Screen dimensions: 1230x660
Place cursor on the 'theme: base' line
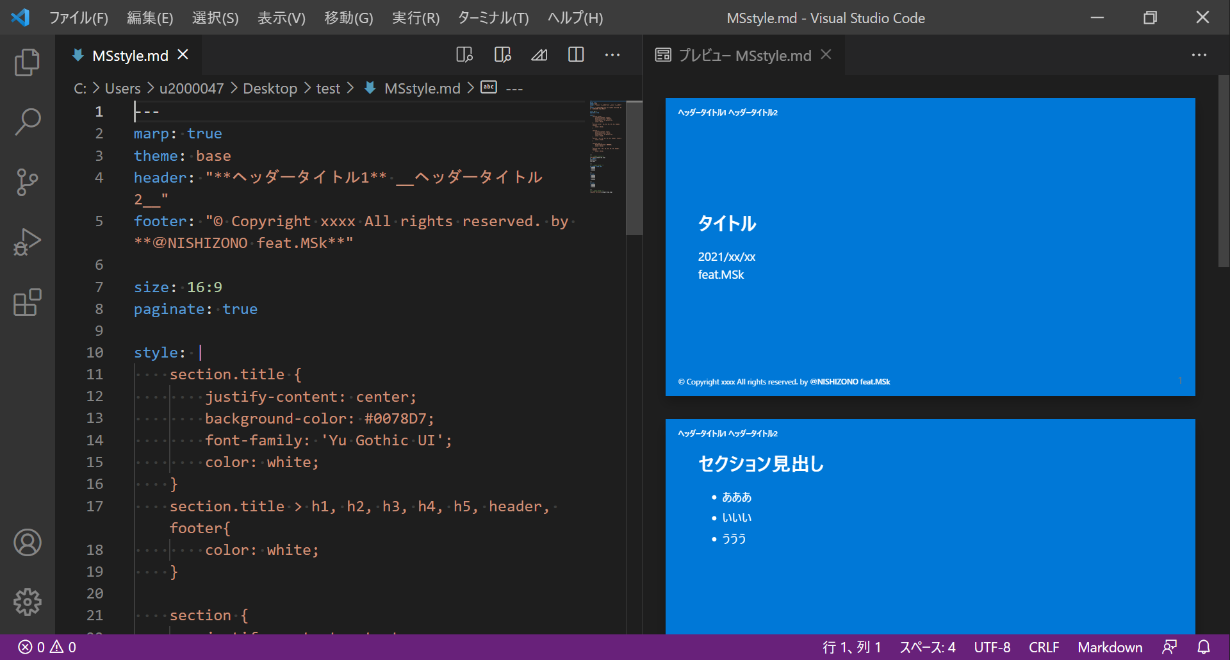coord(183,156)
